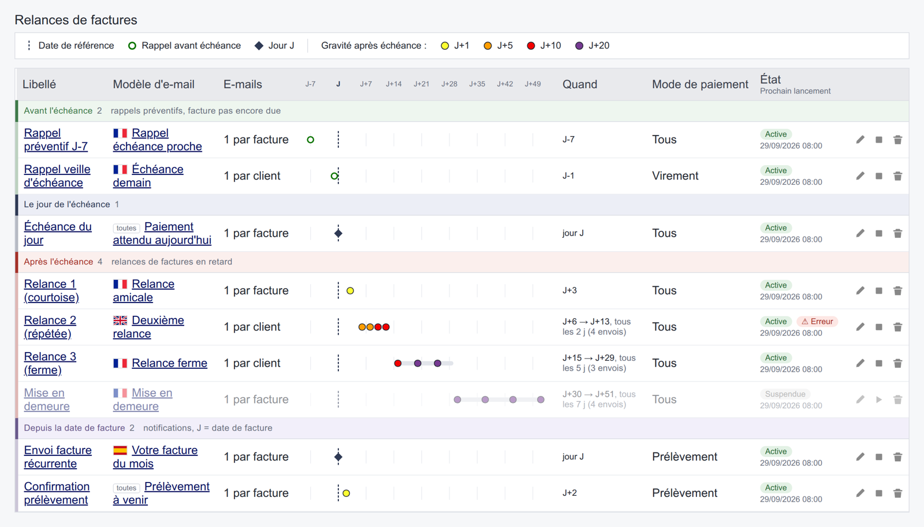Screen dimensions: 924x527
Task: Edit the Mise en demeure rule
Action: 860,399
